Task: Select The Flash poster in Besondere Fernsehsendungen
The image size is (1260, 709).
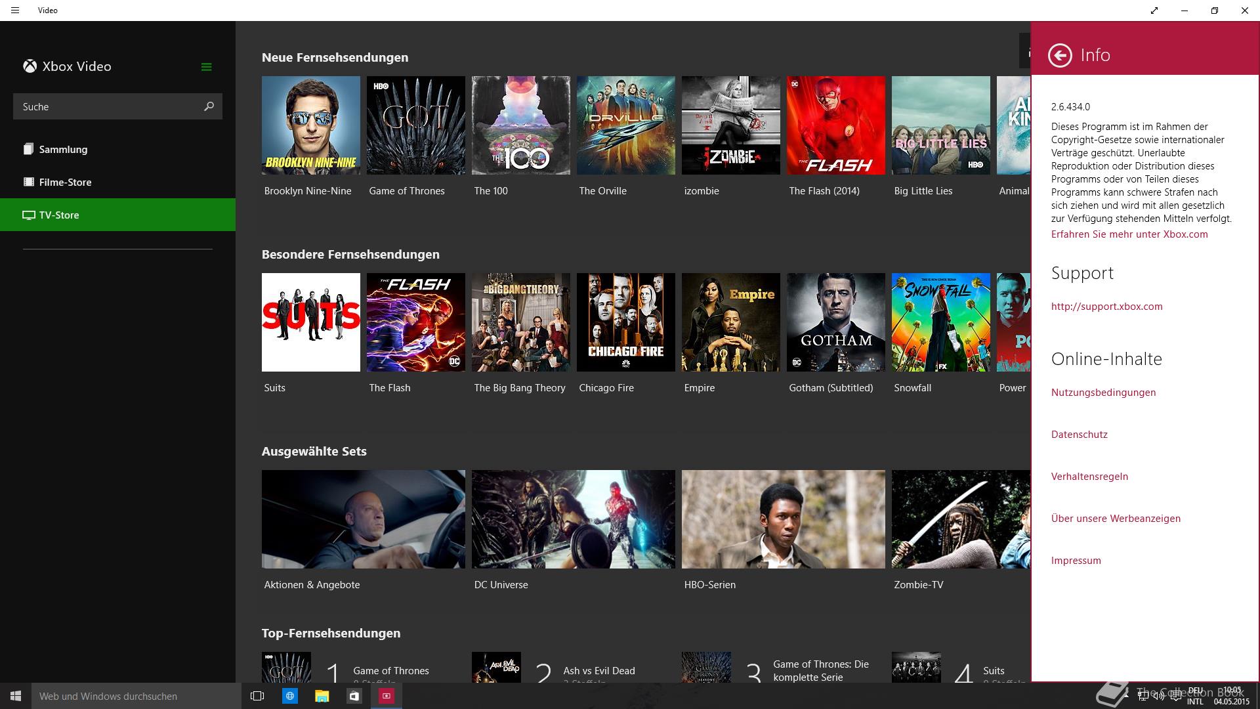Action: [x=416, y=322]
